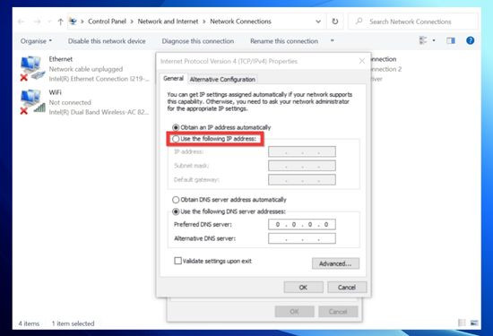The width and height of the screenshot is (493, 336).
Task: Open the General tab
Action: coord(173,78)
